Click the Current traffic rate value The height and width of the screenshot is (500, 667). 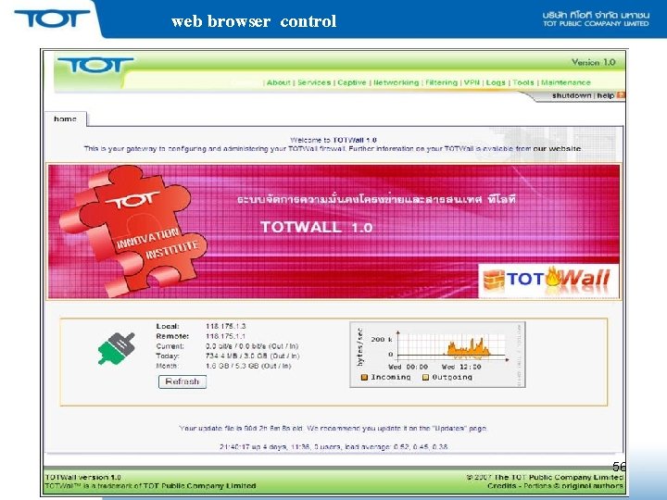point(252,346)
